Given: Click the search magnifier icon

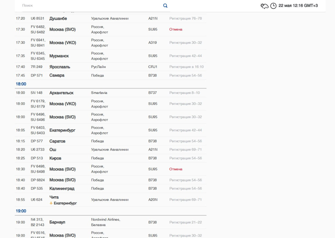Looking at the screenshot, I should [165, 5].
